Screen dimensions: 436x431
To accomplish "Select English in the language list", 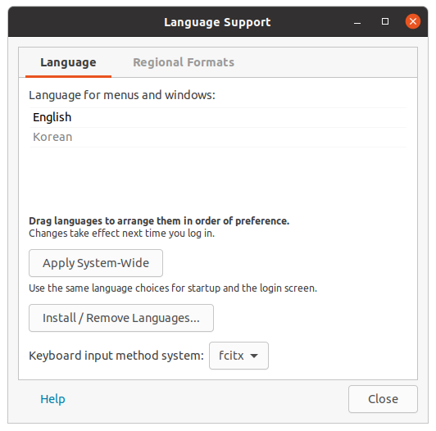I will click(x=218, y=117).
